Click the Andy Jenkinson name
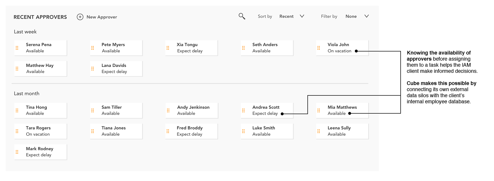This screenshot has height=181, width=494. point(193,107)
